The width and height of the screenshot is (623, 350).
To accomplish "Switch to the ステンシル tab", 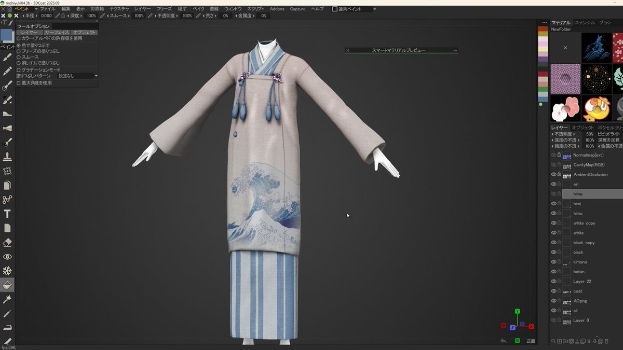I will [585, 23].
